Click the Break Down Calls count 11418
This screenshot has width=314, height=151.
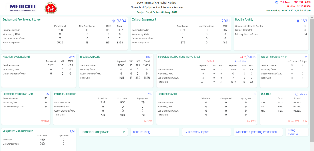click(149, 57)
